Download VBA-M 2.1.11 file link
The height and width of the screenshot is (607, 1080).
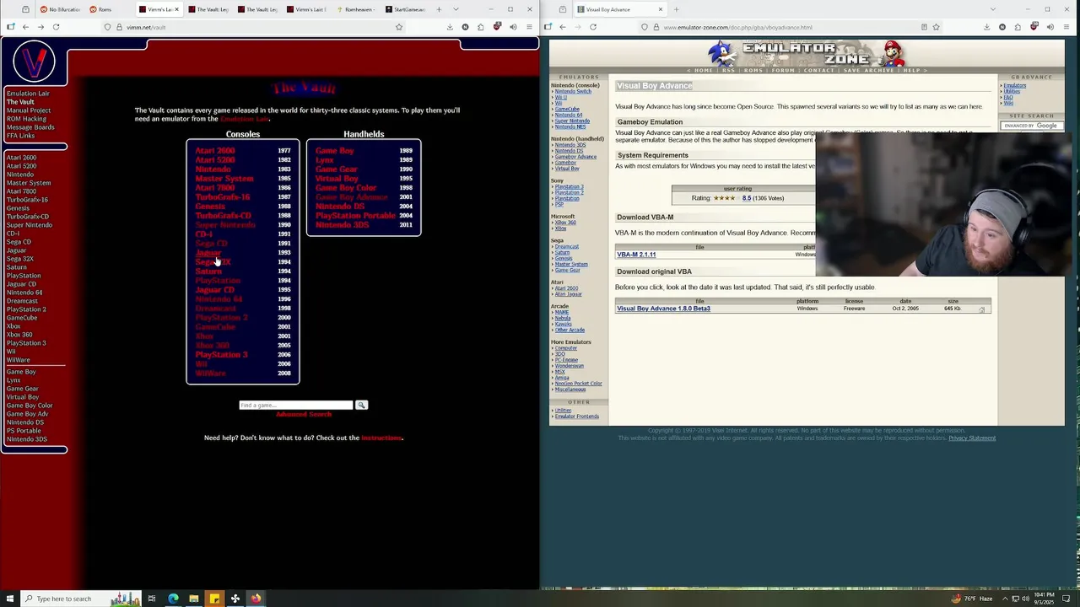click(636, 255)
